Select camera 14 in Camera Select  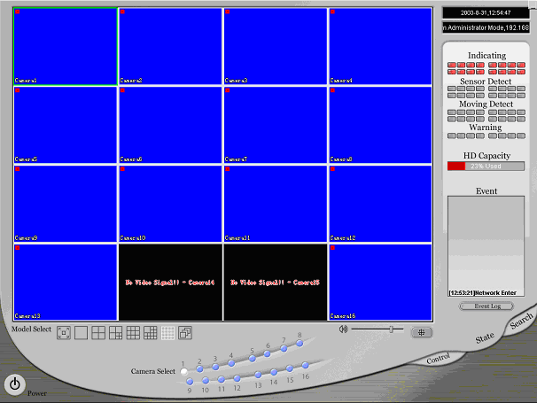click(x=274, y=372)
